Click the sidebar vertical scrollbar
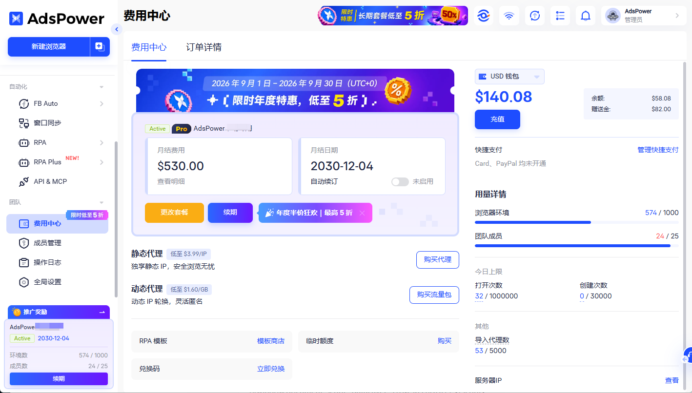 [116, 219]
